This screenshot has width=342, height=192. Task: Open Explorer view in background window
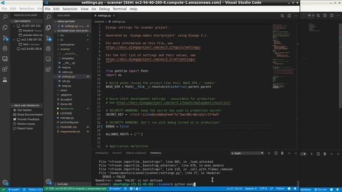pos(5,27)
